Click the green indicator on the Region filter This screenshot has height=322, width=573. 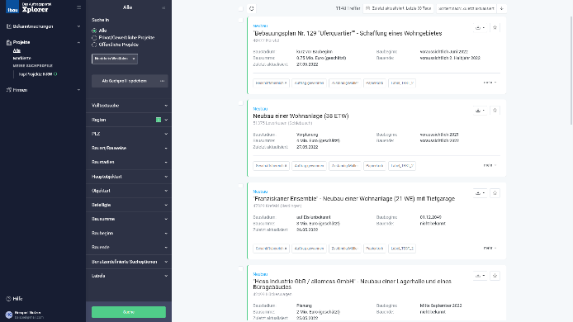pos(159,120)
